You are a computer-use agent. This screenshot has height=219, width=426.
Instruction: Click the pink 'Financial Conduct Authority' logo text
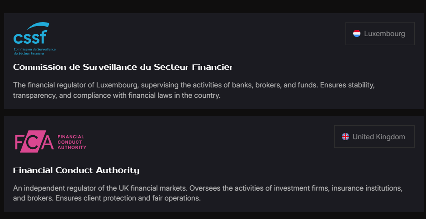point(71,142)
